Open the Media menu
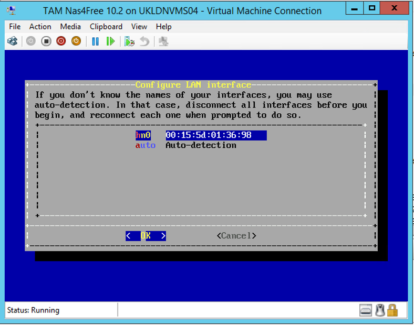Screen dimensions: 414x325 point(70,27)
